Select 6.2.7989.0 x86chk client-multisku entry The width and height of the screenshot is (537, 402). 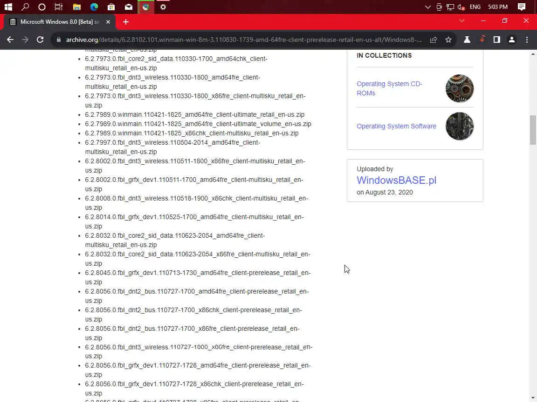[x=192, y=133]
